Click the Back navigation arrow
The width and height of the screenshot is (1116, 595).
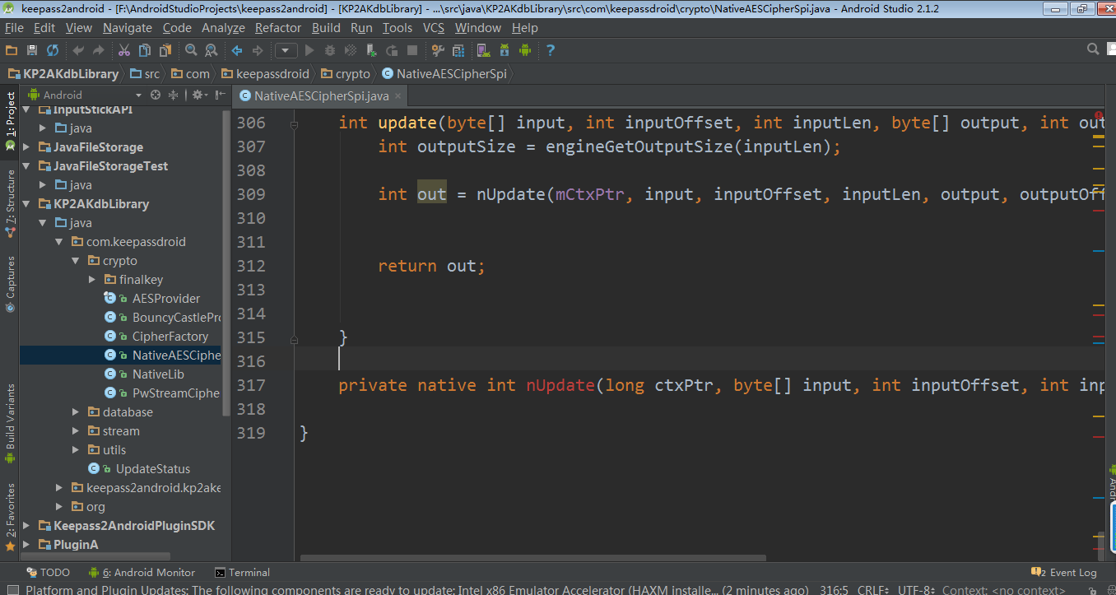point(237,50)
